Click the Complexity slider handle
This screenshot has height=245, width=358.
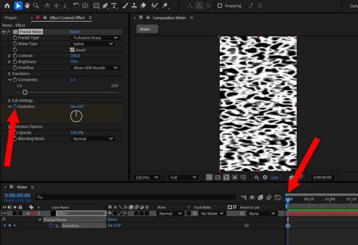click(x=25, y=92)
